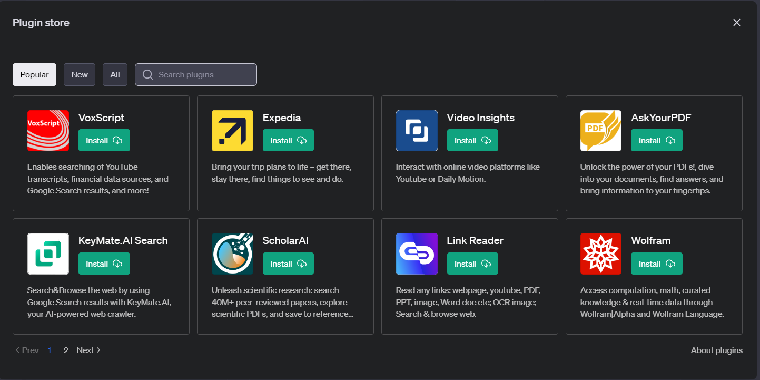Click the Video Insights title text

(481, 118)
